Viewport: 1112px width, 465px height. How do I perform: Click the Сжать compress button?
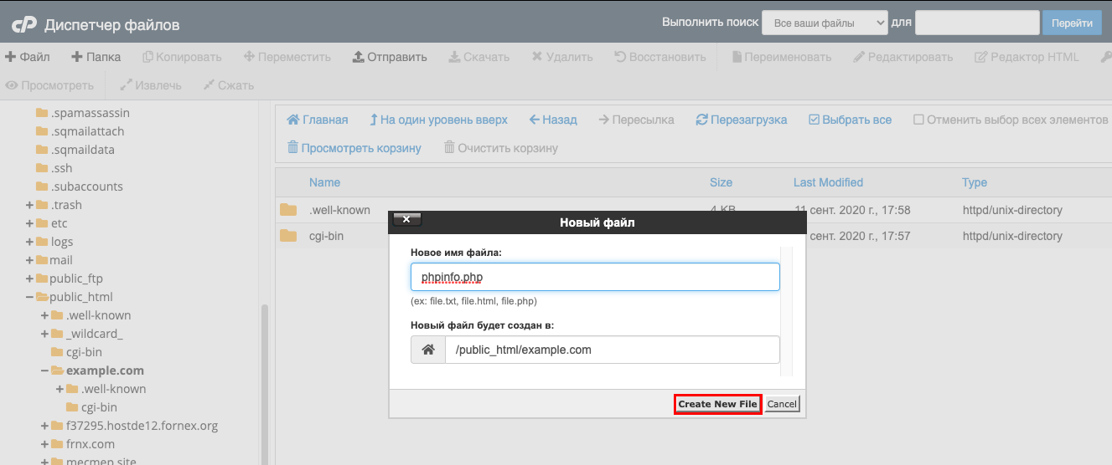(229, 84)
